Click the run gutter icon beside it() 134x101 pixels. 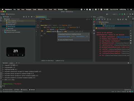tap(38, 27)
